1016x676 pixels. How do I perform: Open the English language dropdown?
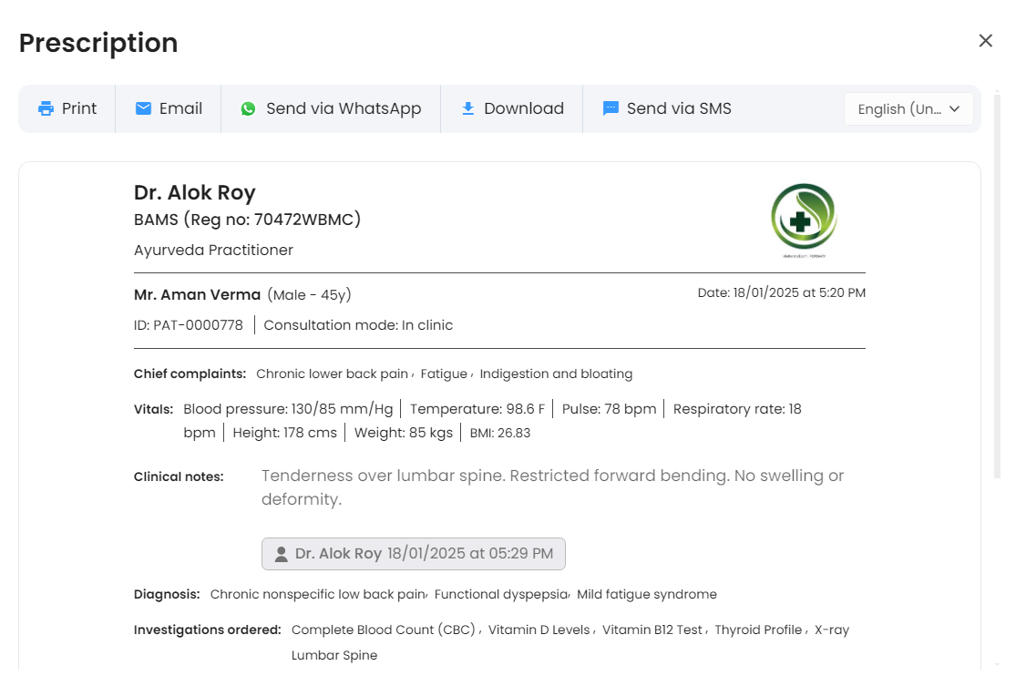coord(898,109)
